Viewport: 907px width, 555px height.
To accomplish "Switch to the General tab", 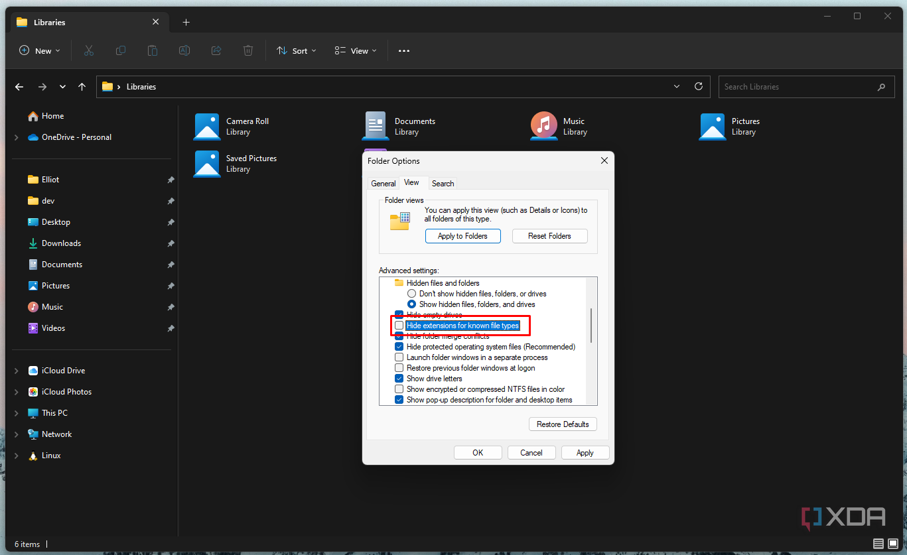I will pyautogui.click(x=384, y=184).
